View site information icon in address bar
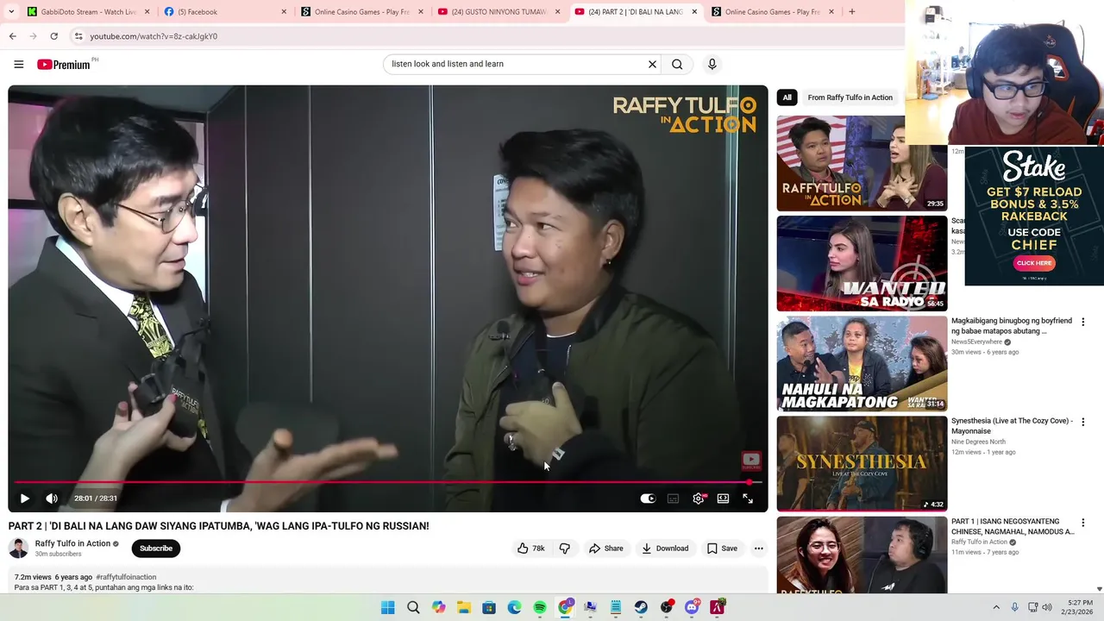Screen dimensions: 1104x621 pos(78,36)
